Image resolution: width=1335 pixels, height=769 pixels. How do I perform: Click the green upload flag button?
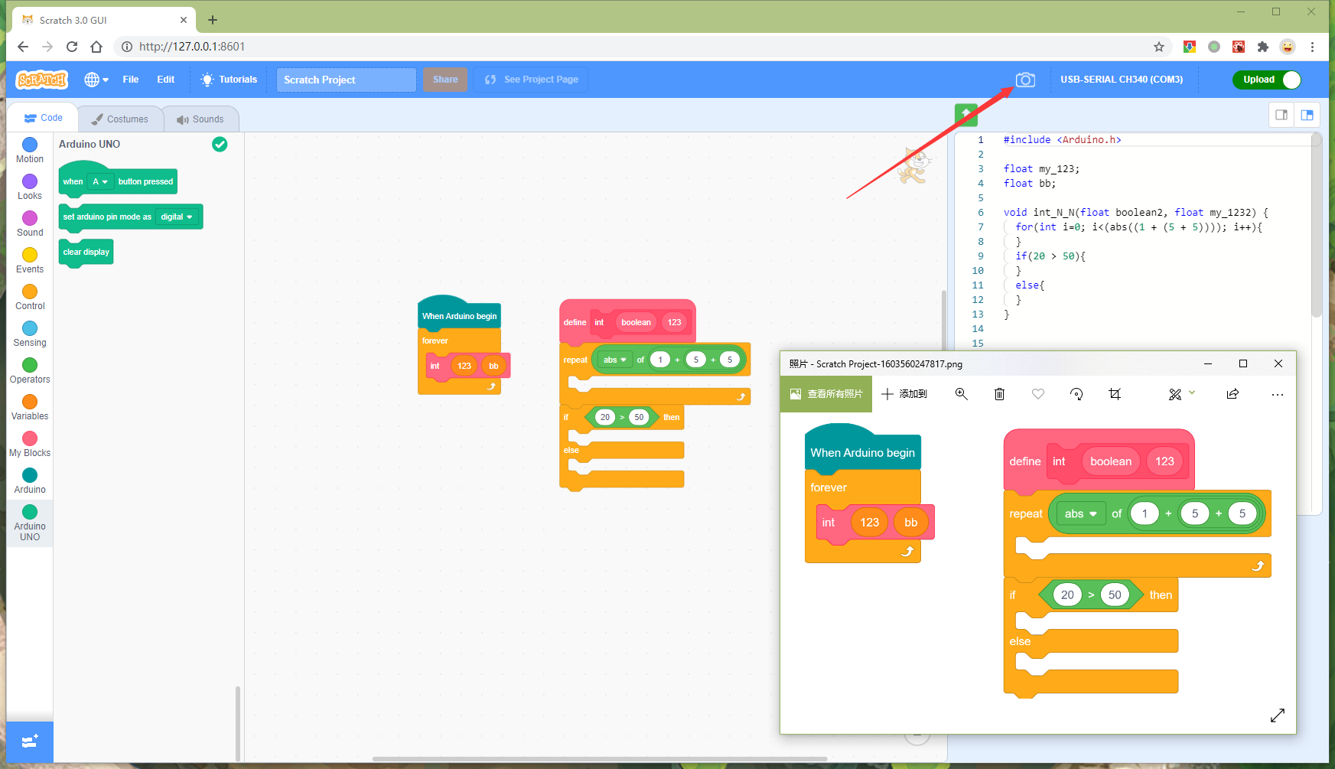click(x=966, y=115)
